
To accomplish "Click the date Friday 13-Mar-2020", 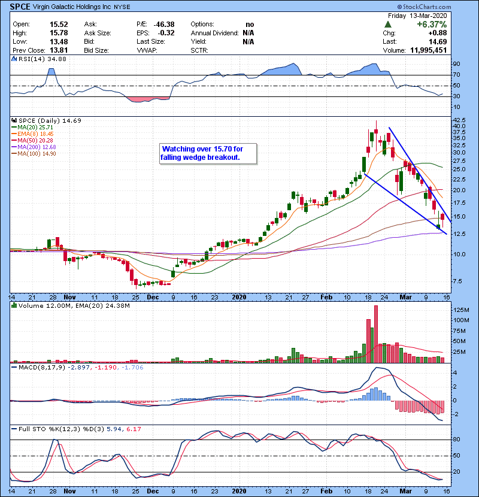I will tap(417, 16).
